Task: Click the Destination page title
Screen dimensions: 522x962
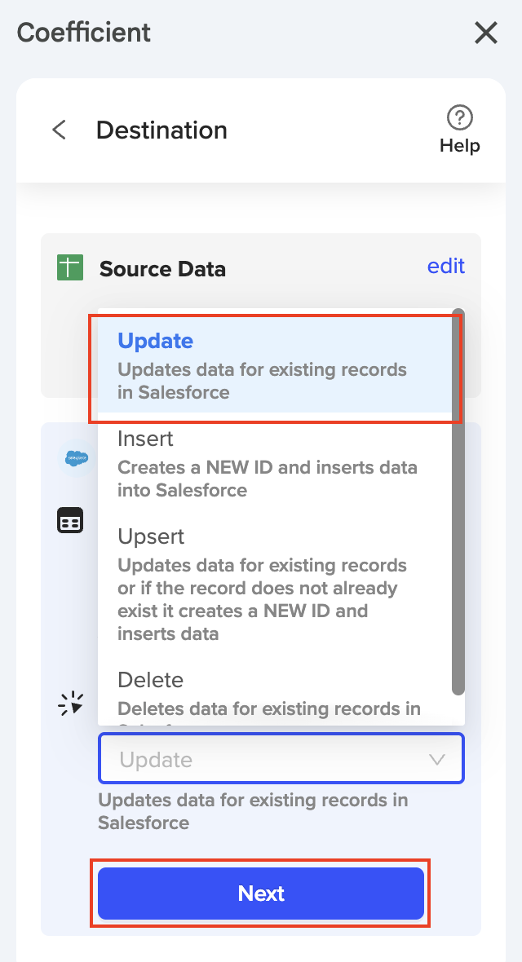Action: (x=161, y=130)
